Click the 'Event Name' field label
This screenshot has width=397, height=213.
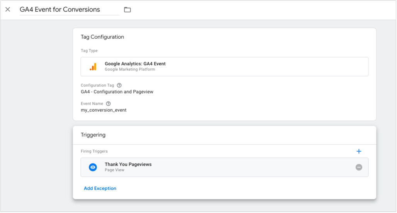click(x=92, y=104)
